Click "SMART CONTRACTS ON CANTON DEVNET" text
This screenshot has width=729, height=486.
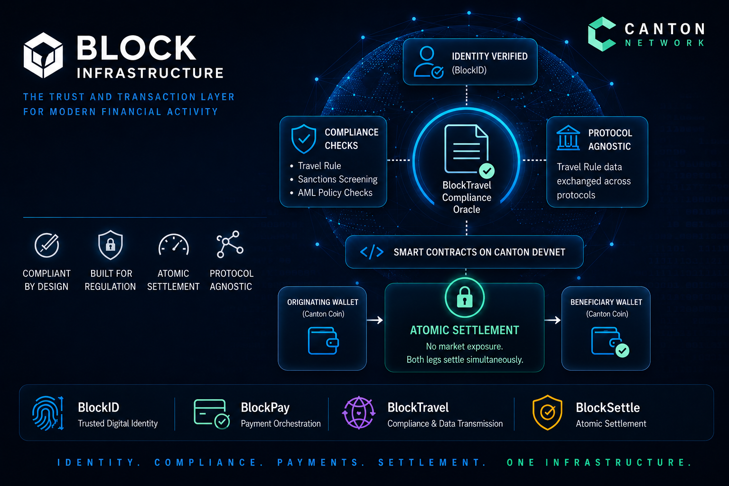(479, 252)
